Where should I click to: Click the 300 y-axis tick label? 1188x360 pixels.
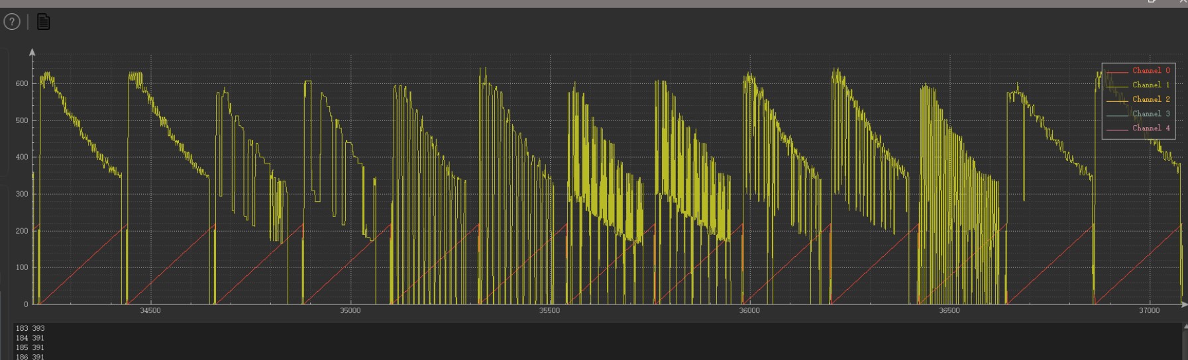22,195
